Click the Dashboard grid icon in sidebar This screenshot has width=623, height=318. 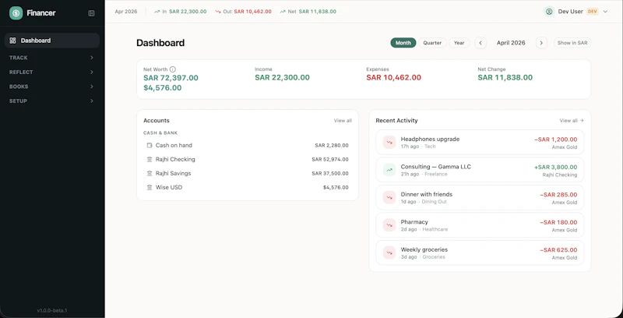12,41
